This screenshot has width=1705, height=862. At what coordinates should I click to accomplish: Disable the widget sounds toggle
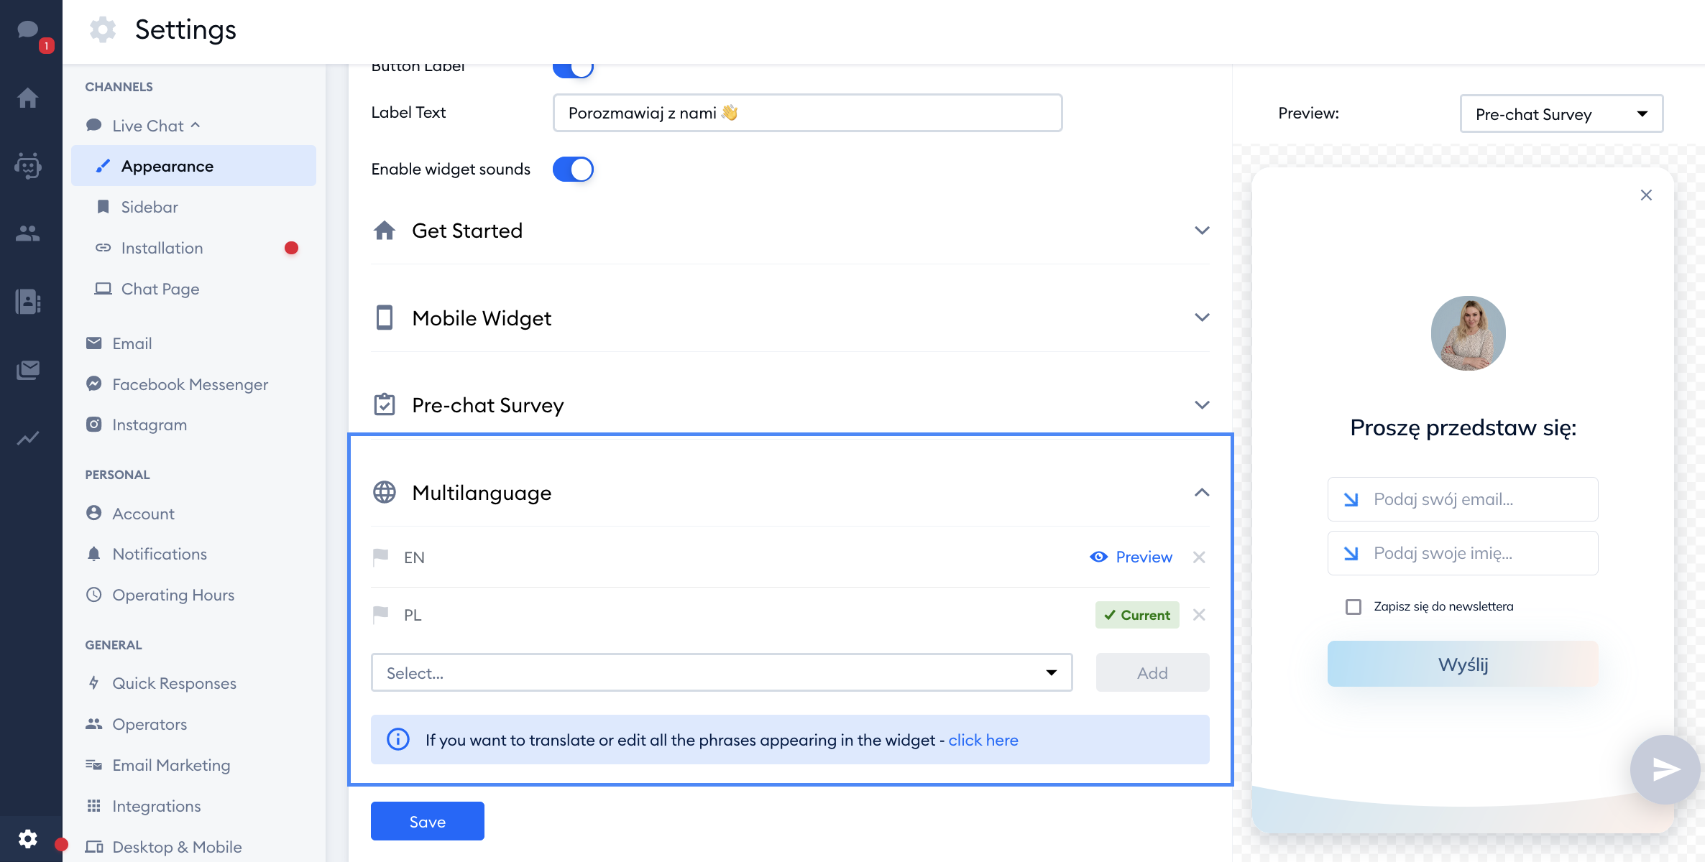point(573,170)
